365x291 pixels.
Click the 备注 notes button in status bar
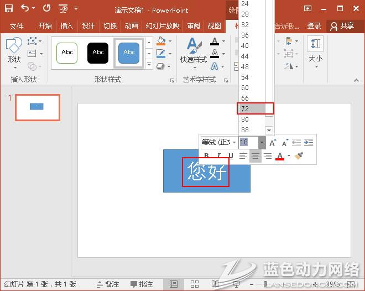coord(108,284)
